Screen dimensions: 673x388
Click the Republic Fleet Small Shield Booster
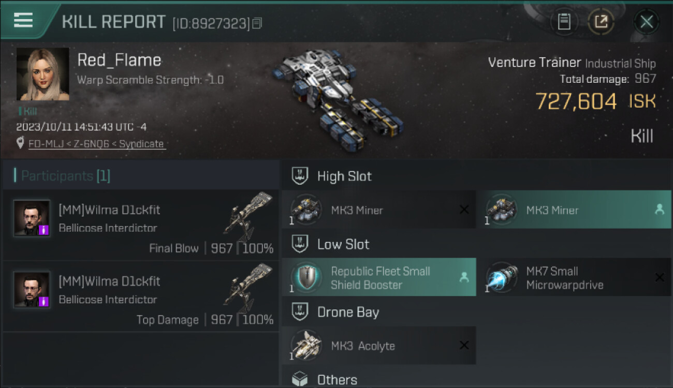379,278
